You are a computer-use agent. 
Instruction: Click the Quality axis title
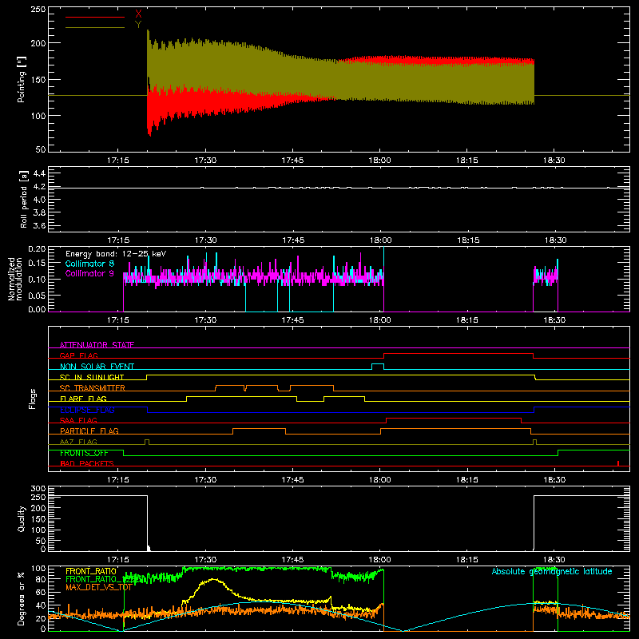click(x=22, y=518)
